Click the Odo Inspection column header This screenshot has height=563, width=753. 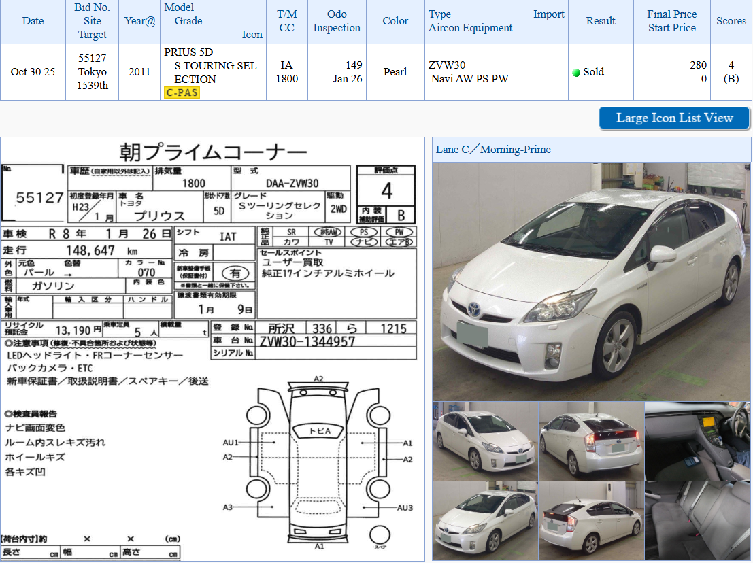337,21
